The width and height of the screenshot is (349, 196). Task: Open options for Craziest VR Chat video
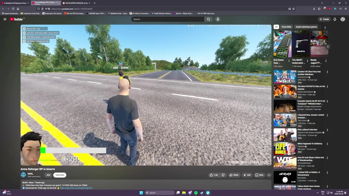(327, 72)
